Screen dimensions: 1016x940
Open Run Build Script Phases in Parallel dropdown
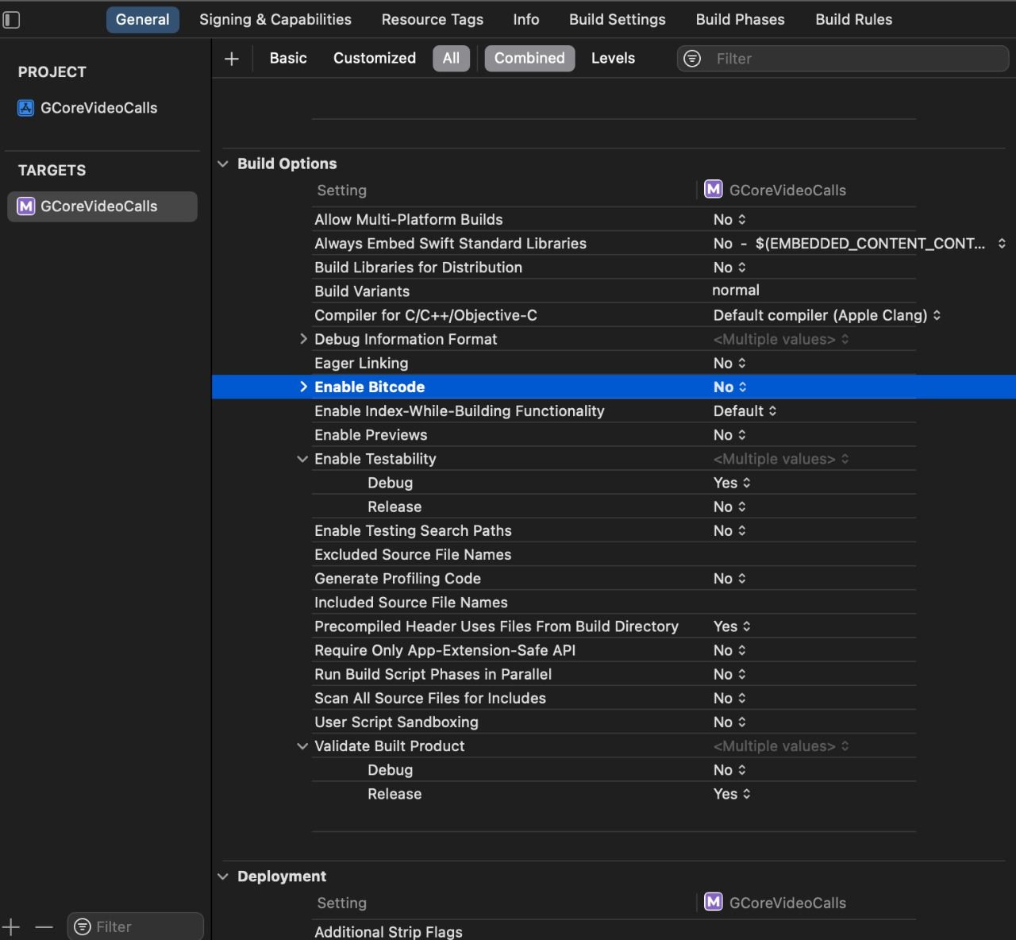point(729,674)
